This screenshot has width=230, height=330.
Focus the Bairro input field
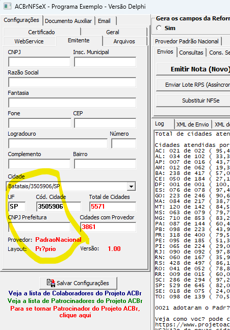[105, 164]
